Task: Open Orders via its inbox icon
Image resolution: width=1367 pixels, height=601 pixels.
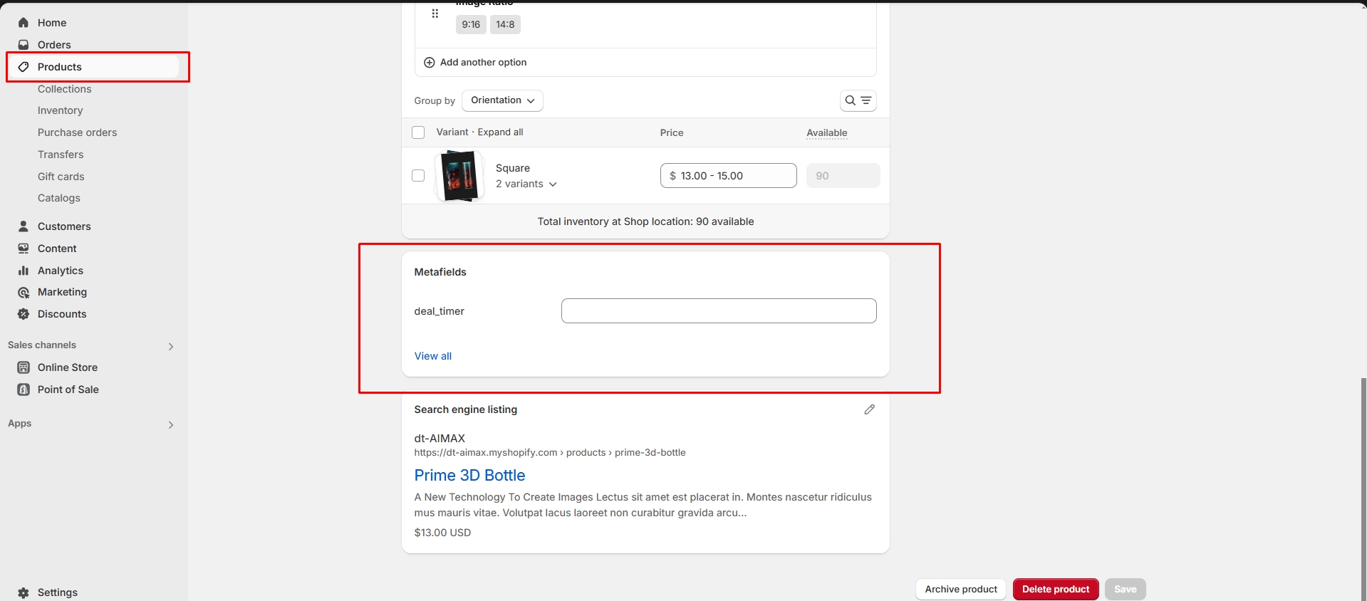Action: (x=24, y=45)
